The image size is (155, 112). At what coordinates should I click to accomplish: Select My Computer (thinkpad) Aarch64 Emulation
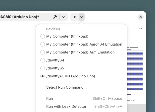pos(82,44)
